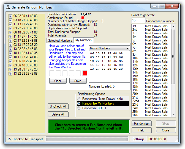
Task: Click the Possible combinations value 17,472
Action: point(86,14)
